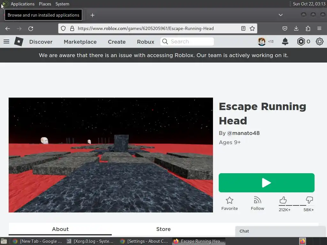Click the Ages 9+ label
327x245 pixels.
coord(230,142)
